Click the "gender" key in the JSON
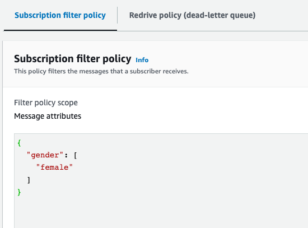 pos(45,155)
